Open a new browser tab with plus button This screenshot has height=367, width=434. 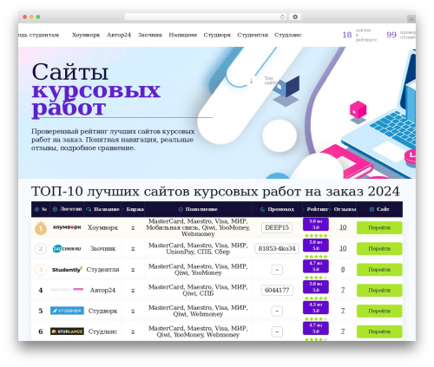(411, 19)
